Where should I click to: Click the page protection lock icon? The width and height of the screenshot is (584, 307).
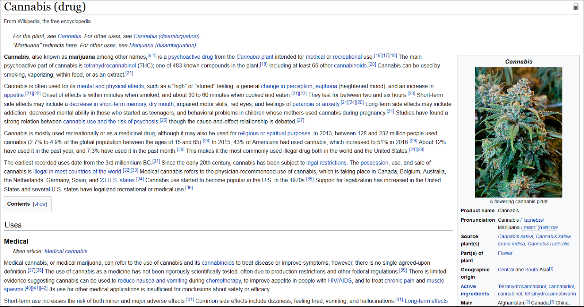[576, 7]
